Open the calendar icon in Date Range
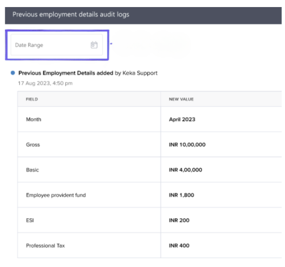The height and width of the screenshot is (267, 285). [94, 45]
